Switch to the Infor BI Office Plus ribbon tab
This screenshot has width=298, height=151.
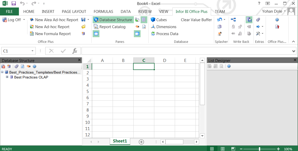pyautogui.click(x=192, y=12)
